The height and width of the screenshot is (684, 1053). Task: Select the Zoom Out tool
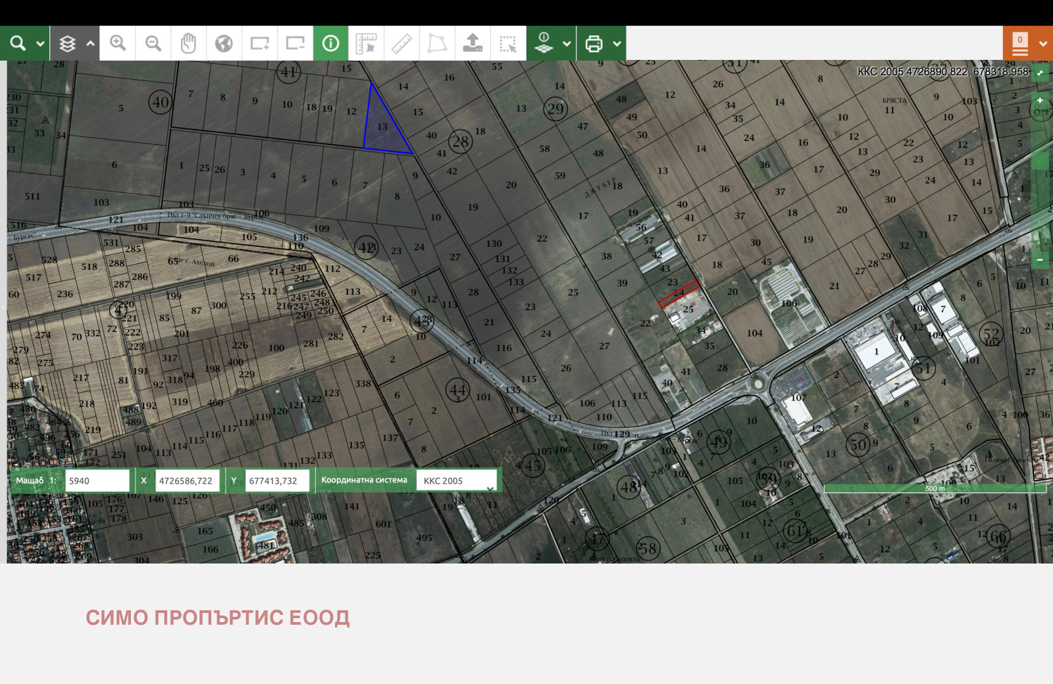pyautogui.click(x=153, y=43)
